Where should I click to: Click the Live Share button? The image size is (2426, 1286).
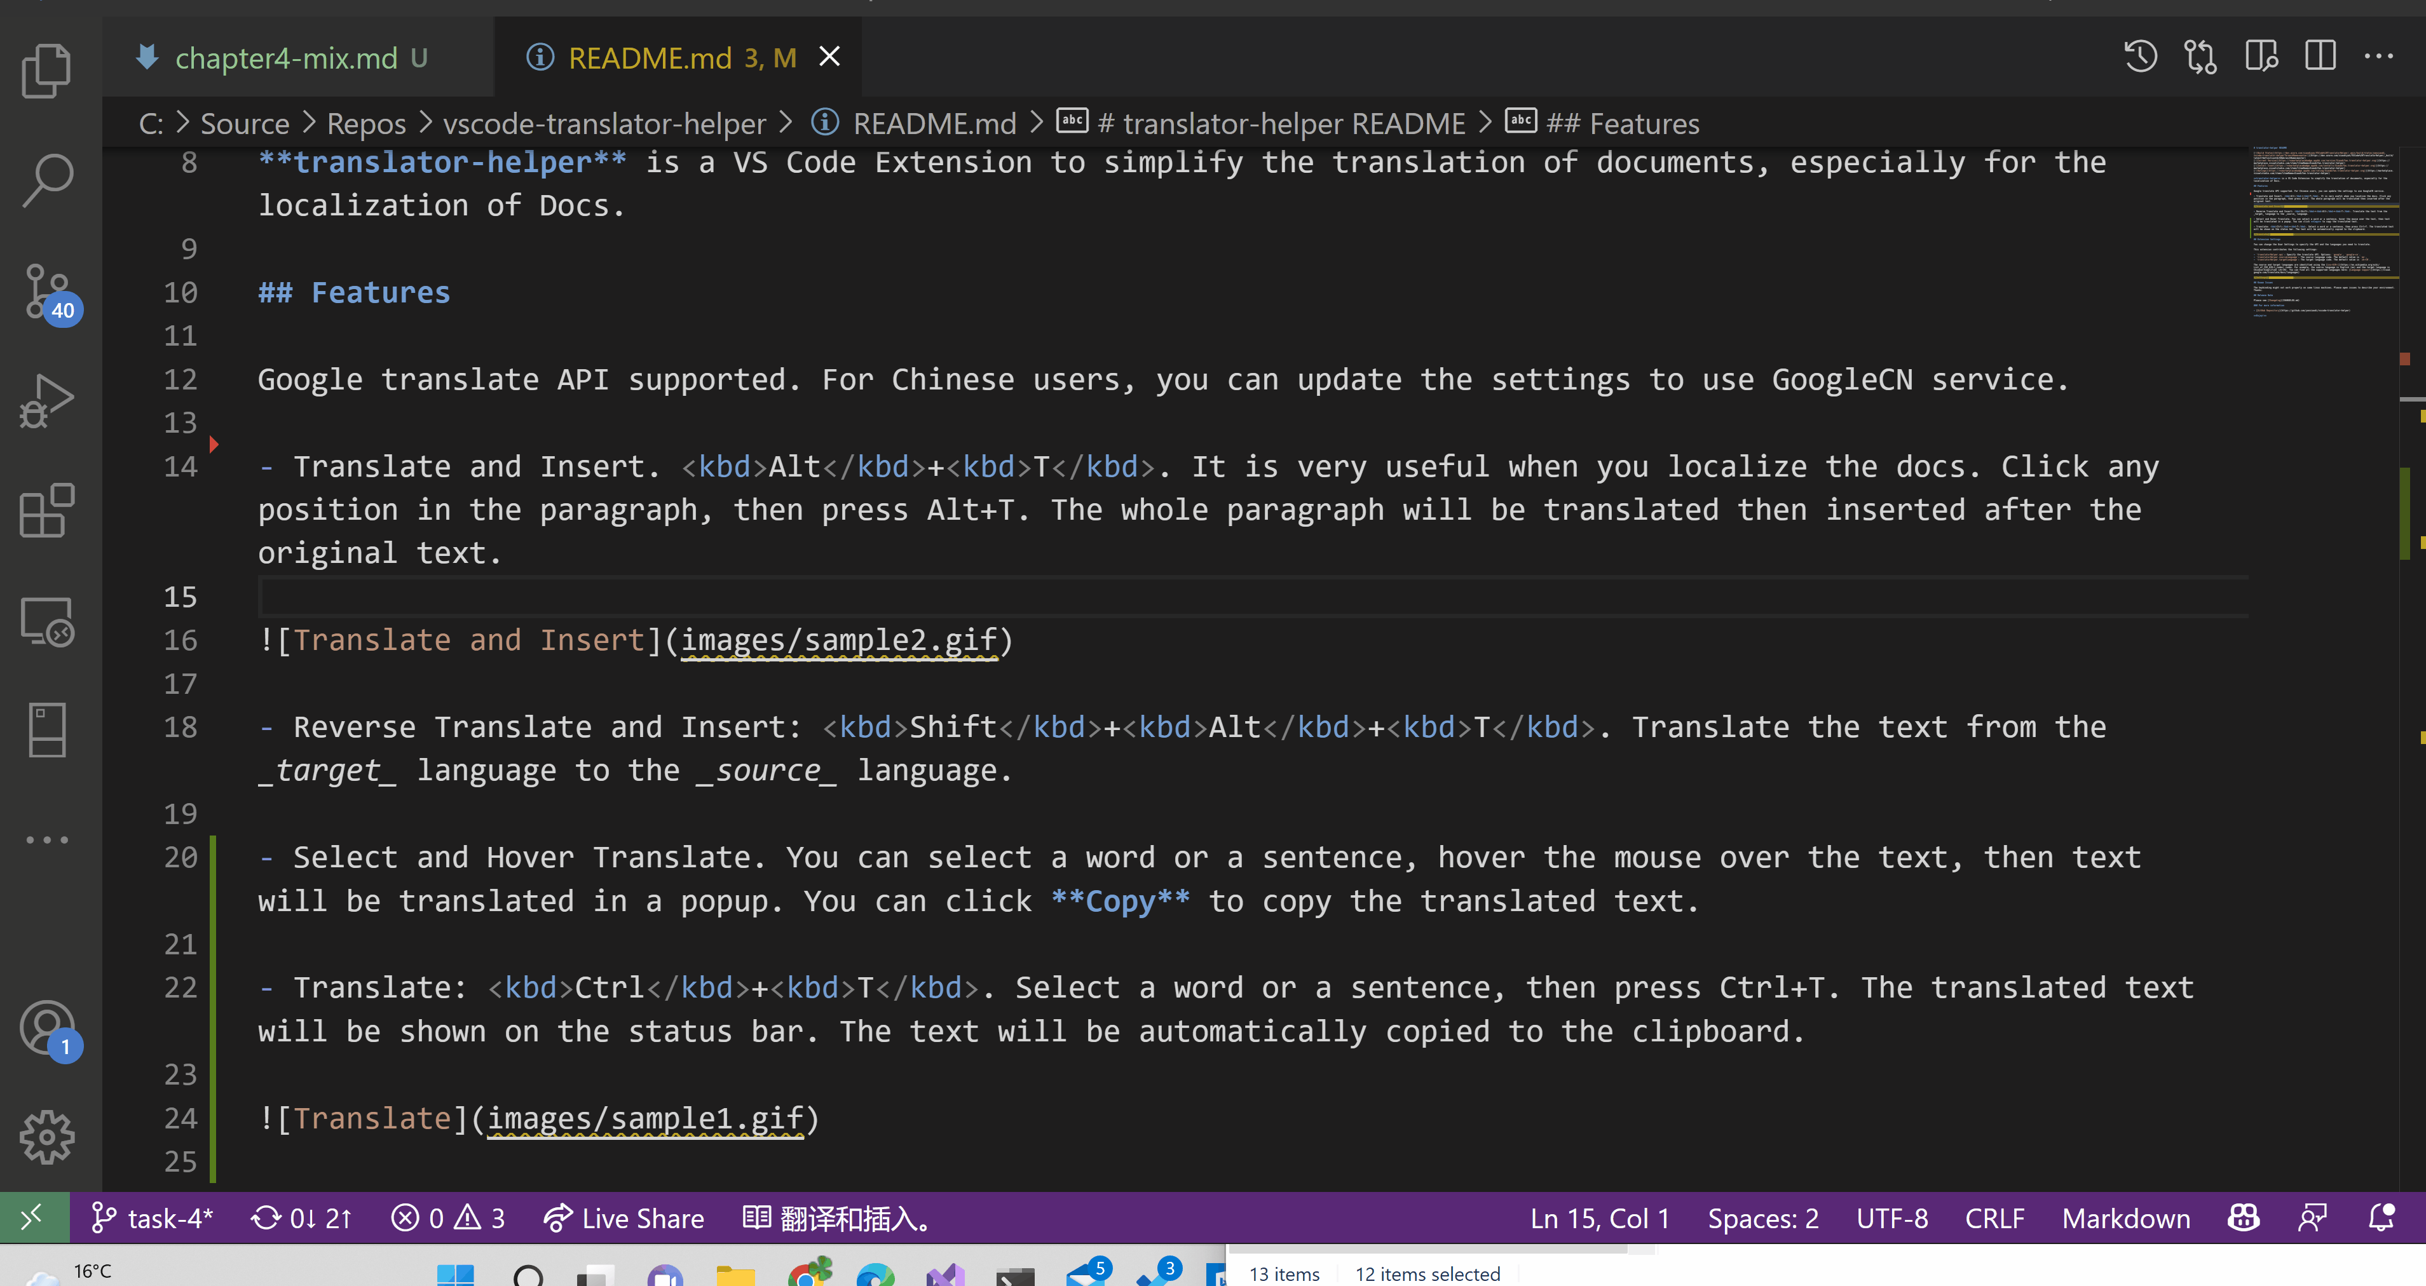pos(624,1218)
